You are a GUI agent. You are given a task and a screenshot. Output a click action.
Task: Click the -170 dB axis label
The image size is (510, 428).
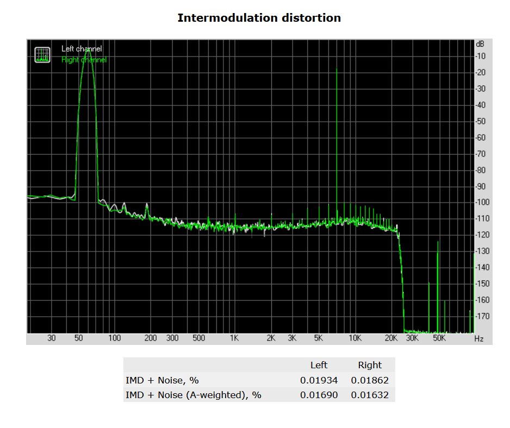[483, 316]
